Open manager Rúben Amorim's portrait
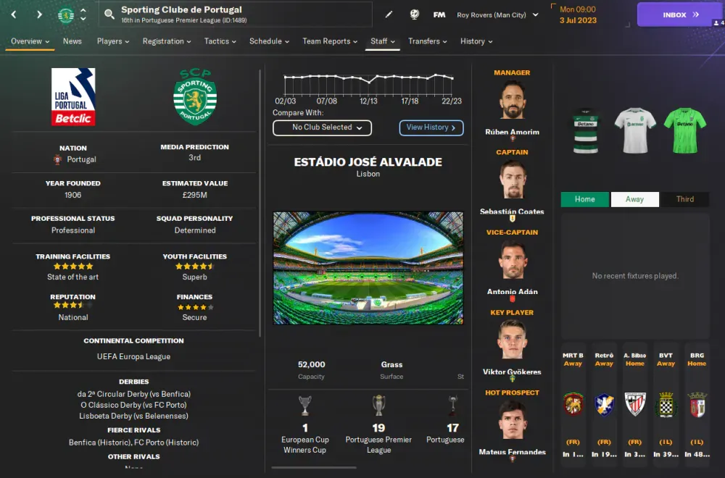Image resolution: width=725 pixels, height=478 pixels. click(x=513, y=100)
